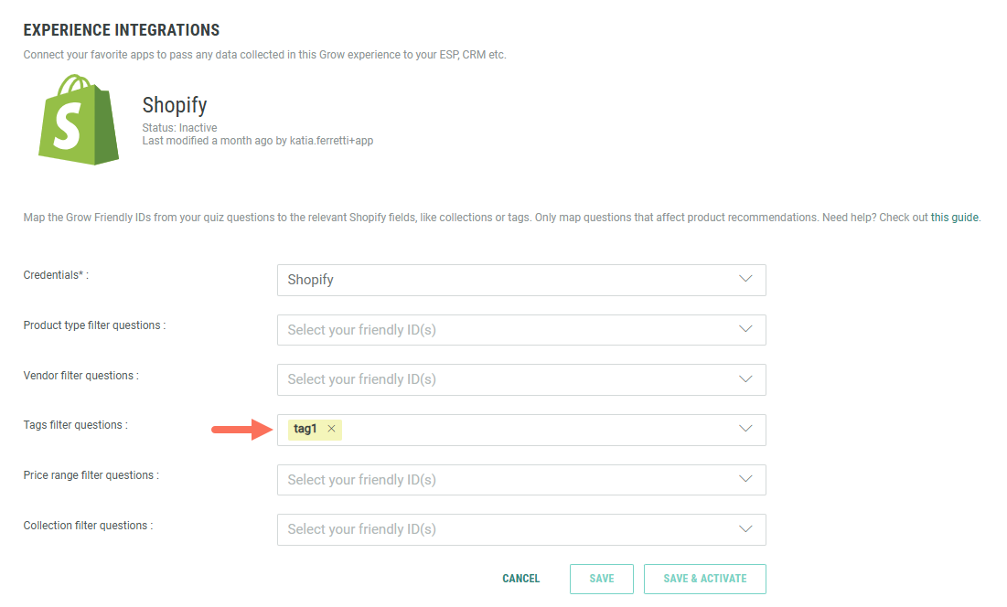Screen dimensions: 1007x607
Task: Remove the tag1 chip using its X
Action: point(332,429)
